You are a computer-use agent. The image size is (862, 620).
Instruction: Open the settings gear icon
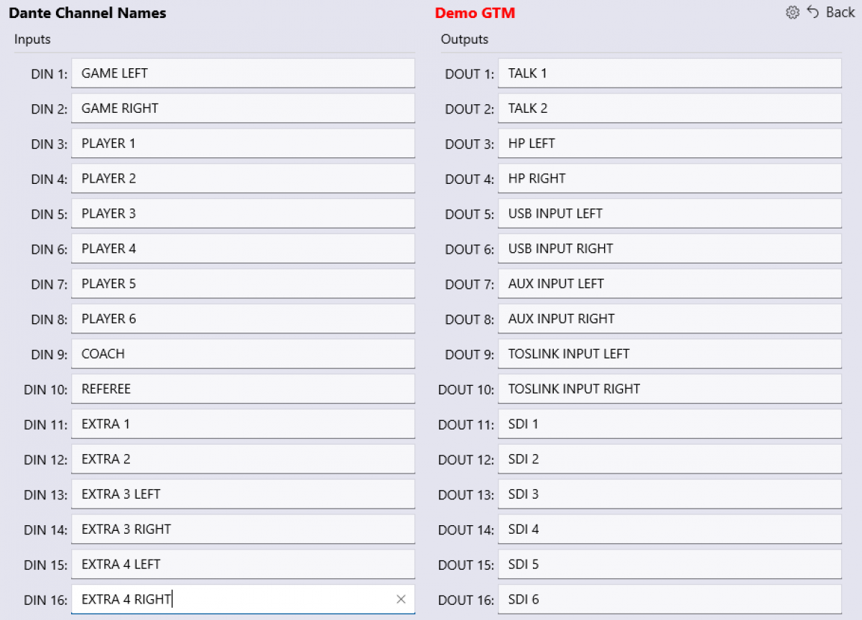point(792,12)
